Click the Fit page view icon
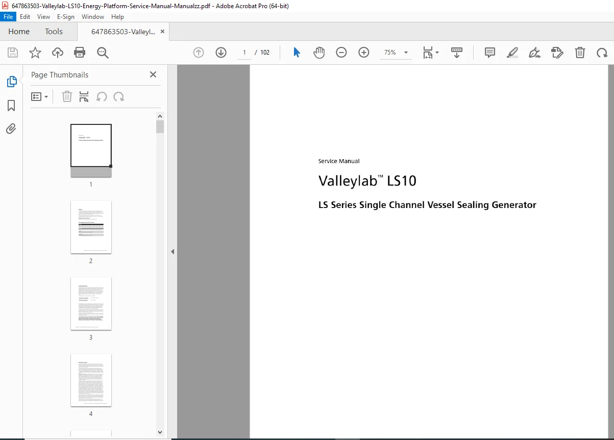The width and height of the screenshot is (614, 440). pos(428,53)
